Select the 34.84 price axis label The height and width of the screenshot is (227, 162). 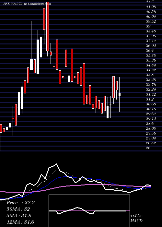[x=151, y=65]
